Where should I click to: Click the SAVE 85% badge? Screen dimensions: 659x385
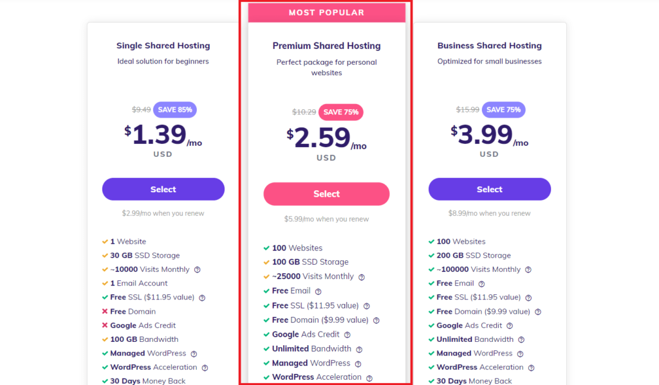point(175,109)
